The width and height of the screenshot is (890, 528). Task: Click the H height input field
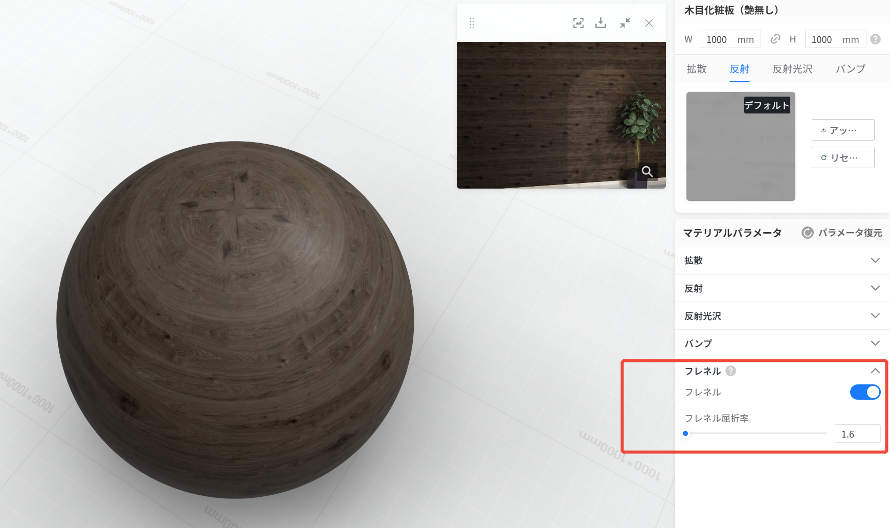[835, 39]
